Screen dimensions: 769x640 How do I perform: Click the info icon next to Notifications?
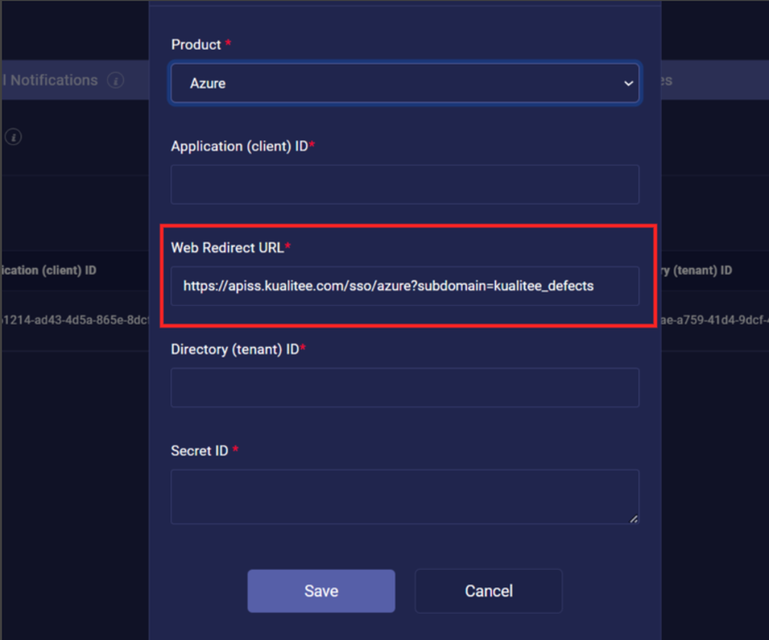pyautogui.click(x=116, y=80)
